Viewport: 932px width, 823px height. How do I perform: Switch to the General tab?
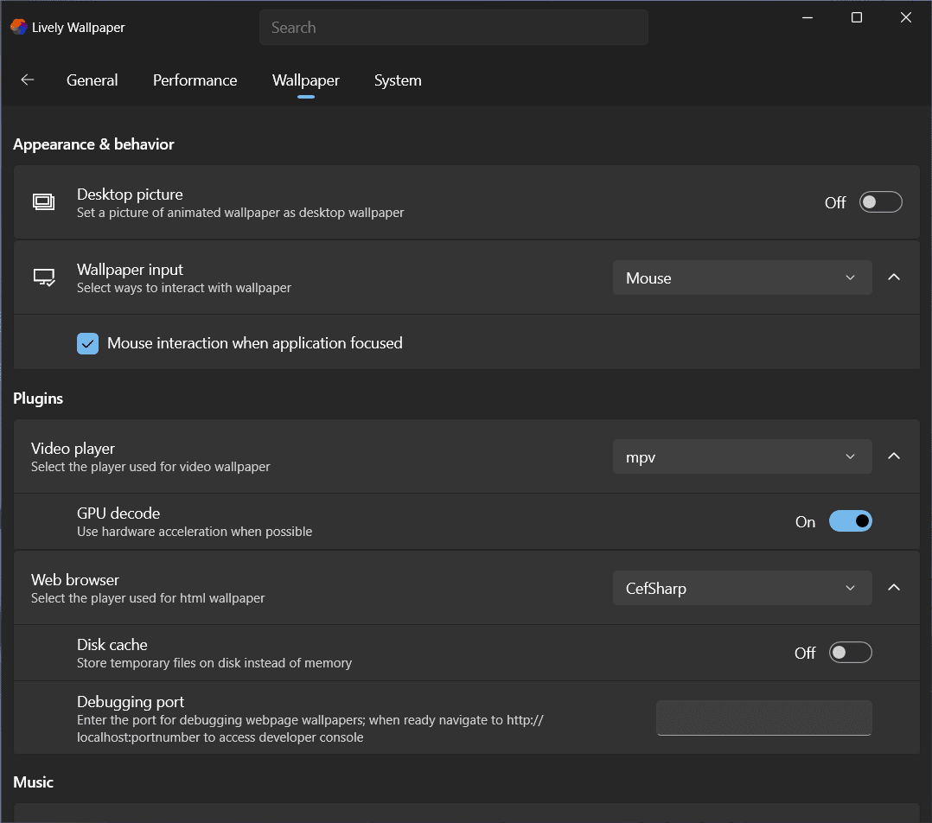click(x=93, y=80)
